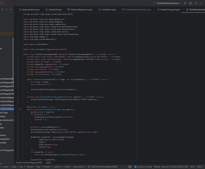
Task: Click KeyboardInfo.java tab class icon
Action: click(20, 10)
